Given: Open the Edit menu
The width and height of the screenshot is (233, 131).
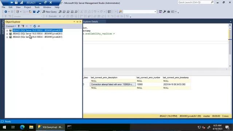Looking at the screenshot, I should pos(11,7).
